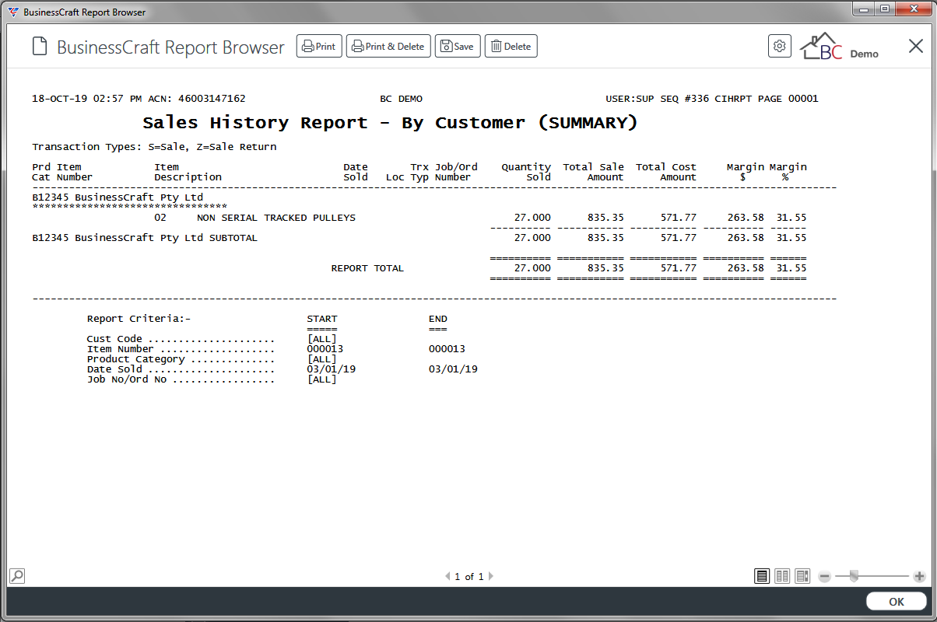
Task: Click the 'REPORT TOTAL' label
Action: tap(367, 268)
